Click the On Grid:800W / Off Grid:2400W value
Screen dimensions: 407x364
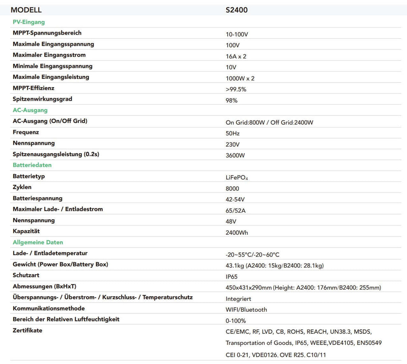(269, 122)
